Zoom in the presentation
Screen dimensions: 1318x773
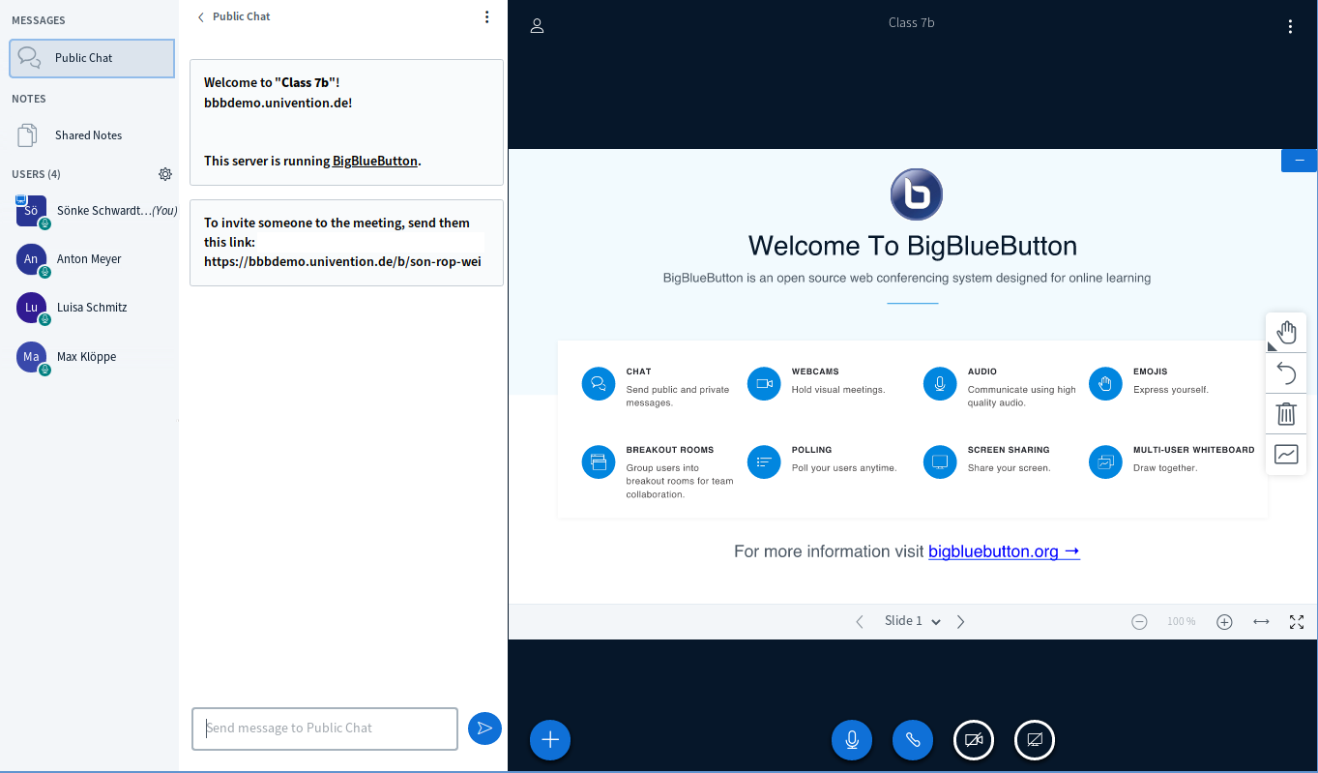(1224, 622)
